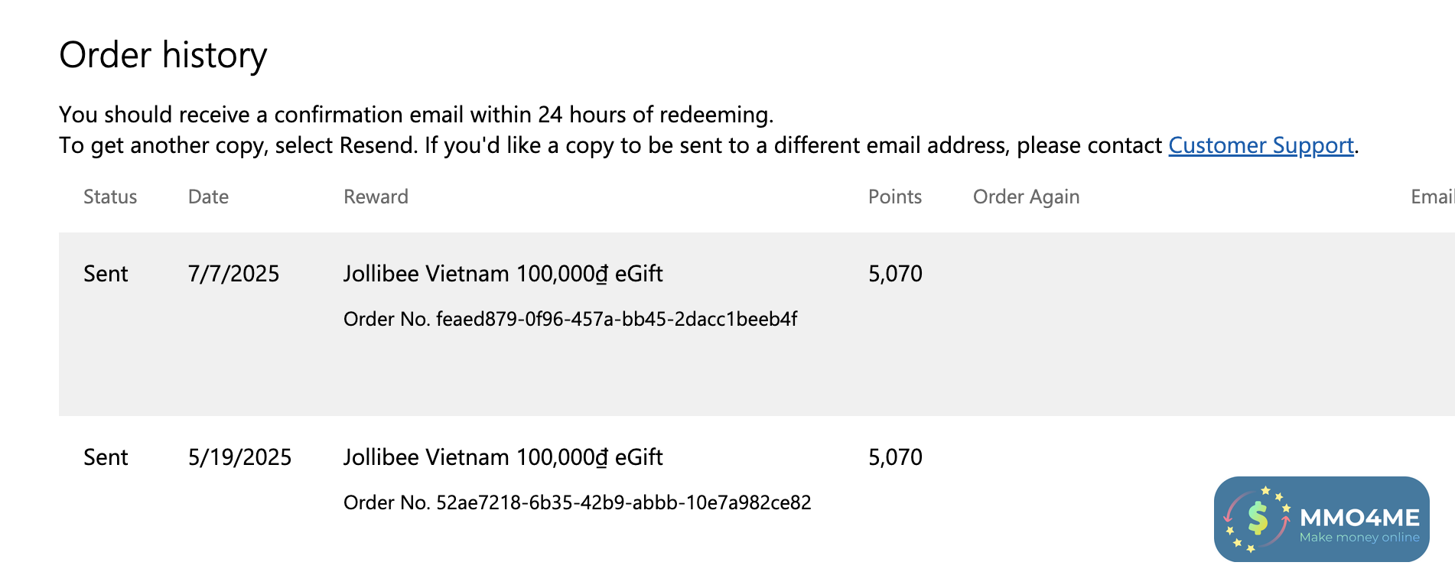1455x572 pixels.
Task: Click the MMO4ME watermark logo text
Action: pos(1359,518)
